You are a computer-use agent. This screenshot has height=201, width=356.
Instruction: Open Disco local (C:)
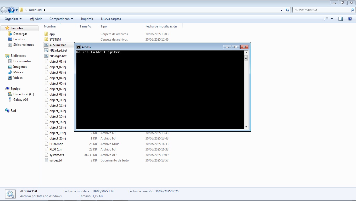coord(24,94)
